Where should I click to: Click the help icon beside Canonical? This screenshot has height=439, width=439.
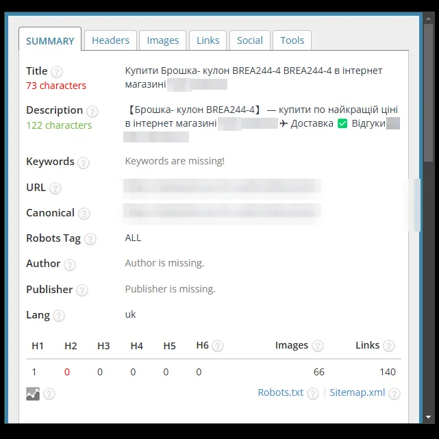(84, 214)
